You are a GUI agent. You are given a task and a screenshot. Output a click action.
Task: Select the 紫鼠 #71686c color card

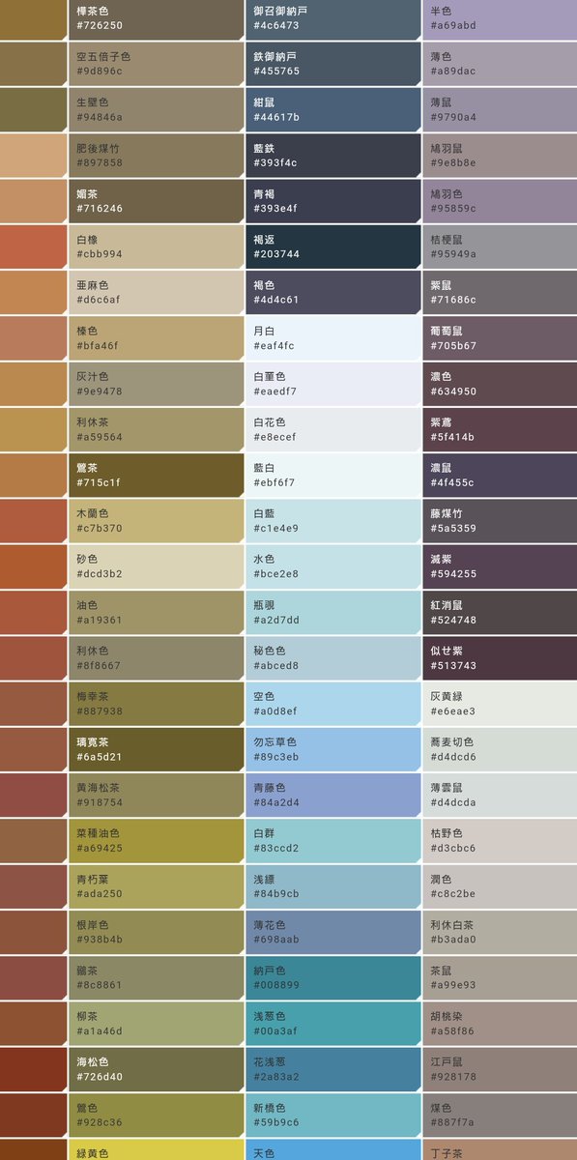pyautogui.click(x=500, y=292)
